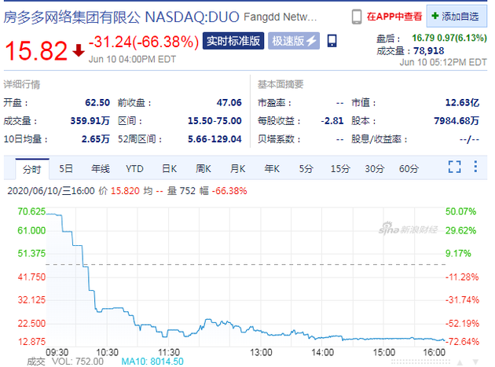Open the 月K chart tab
The height and width of the screenshot is (367, 495).
coord(238,169)
